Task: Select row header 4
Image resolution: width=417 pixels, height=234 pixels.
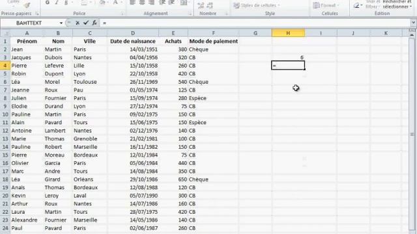Action: [5, 66]
